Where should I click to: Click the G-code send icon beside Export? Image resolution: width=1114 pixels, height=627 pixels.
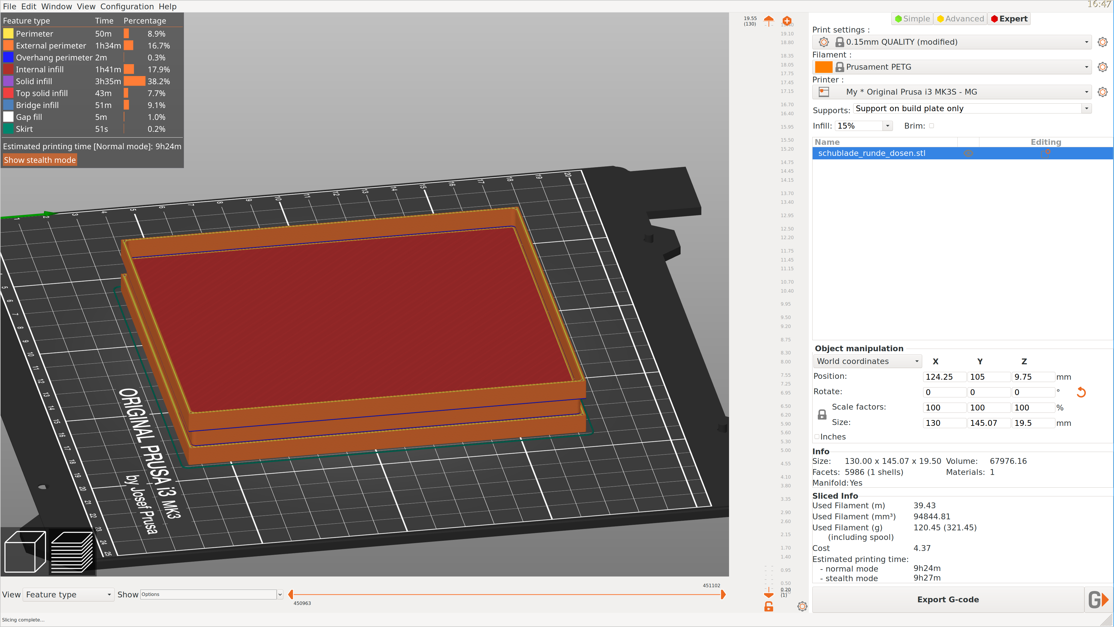point(1098,599)
